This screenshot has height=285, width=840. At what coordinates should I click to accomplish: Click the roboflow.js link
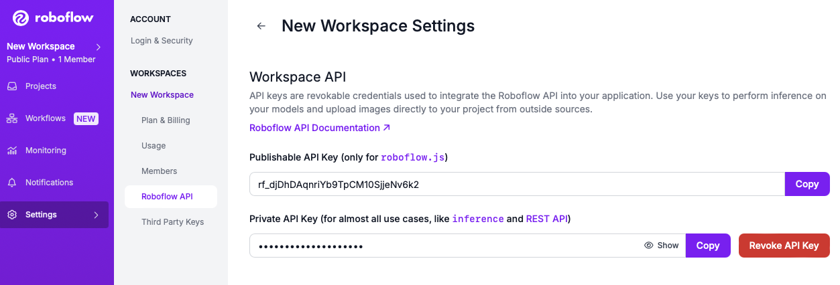point(412,157)
